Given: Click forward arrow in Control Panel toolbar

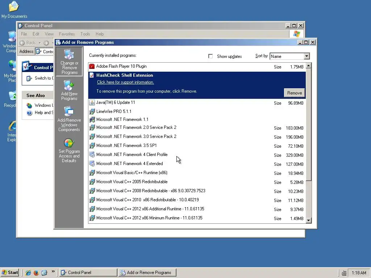Looking at the screenshot, I should point(46,43).
